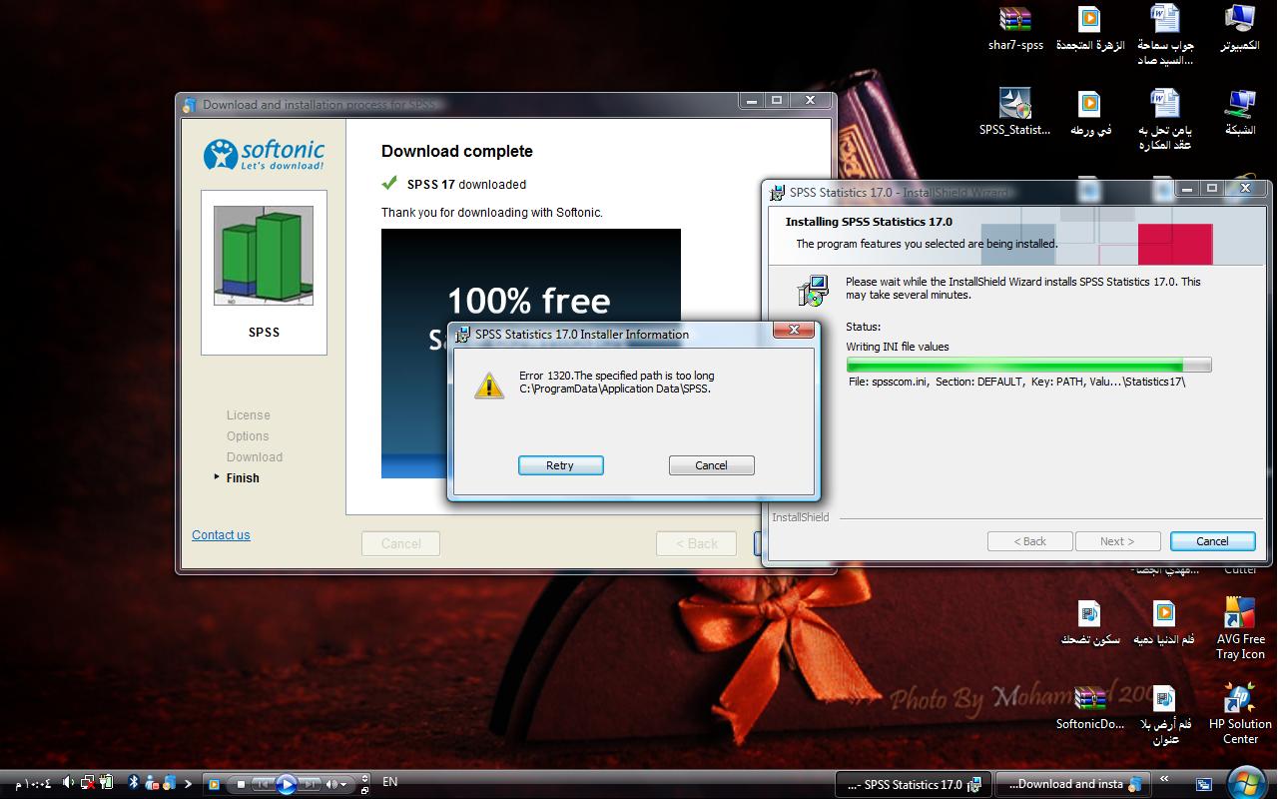Launch the SPSS_Statist... installer desktop icon

click(1015, 112)
